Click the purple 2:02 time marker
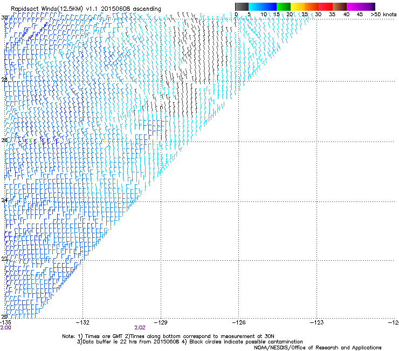The width and height of the screenshot is (399, 351). pyautogui.click(x=140, y=328)
